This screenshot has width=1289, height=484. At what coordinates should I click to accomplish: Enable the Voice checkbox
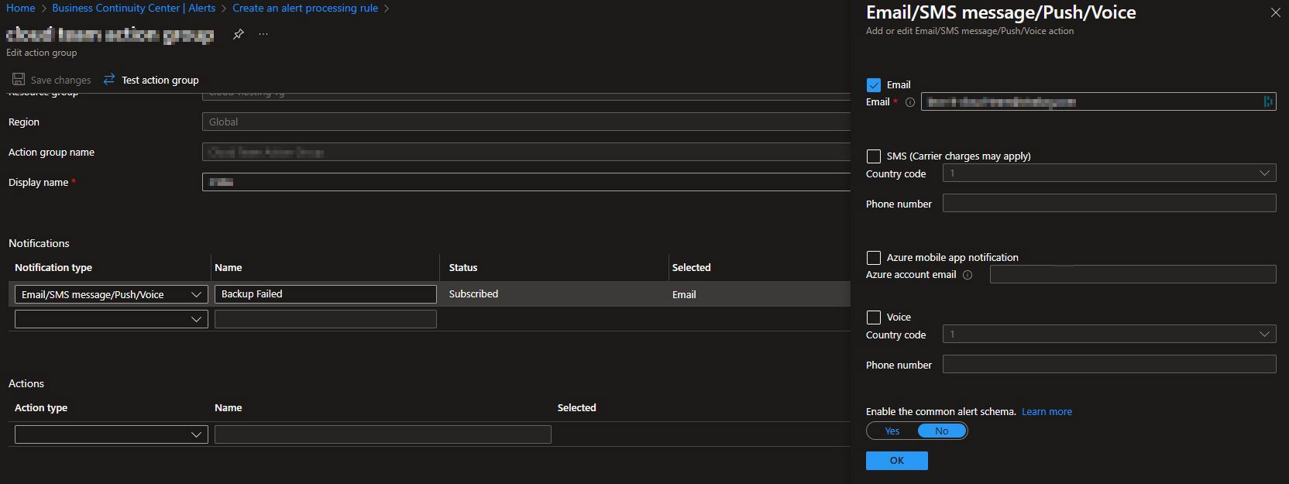point(874,318)
